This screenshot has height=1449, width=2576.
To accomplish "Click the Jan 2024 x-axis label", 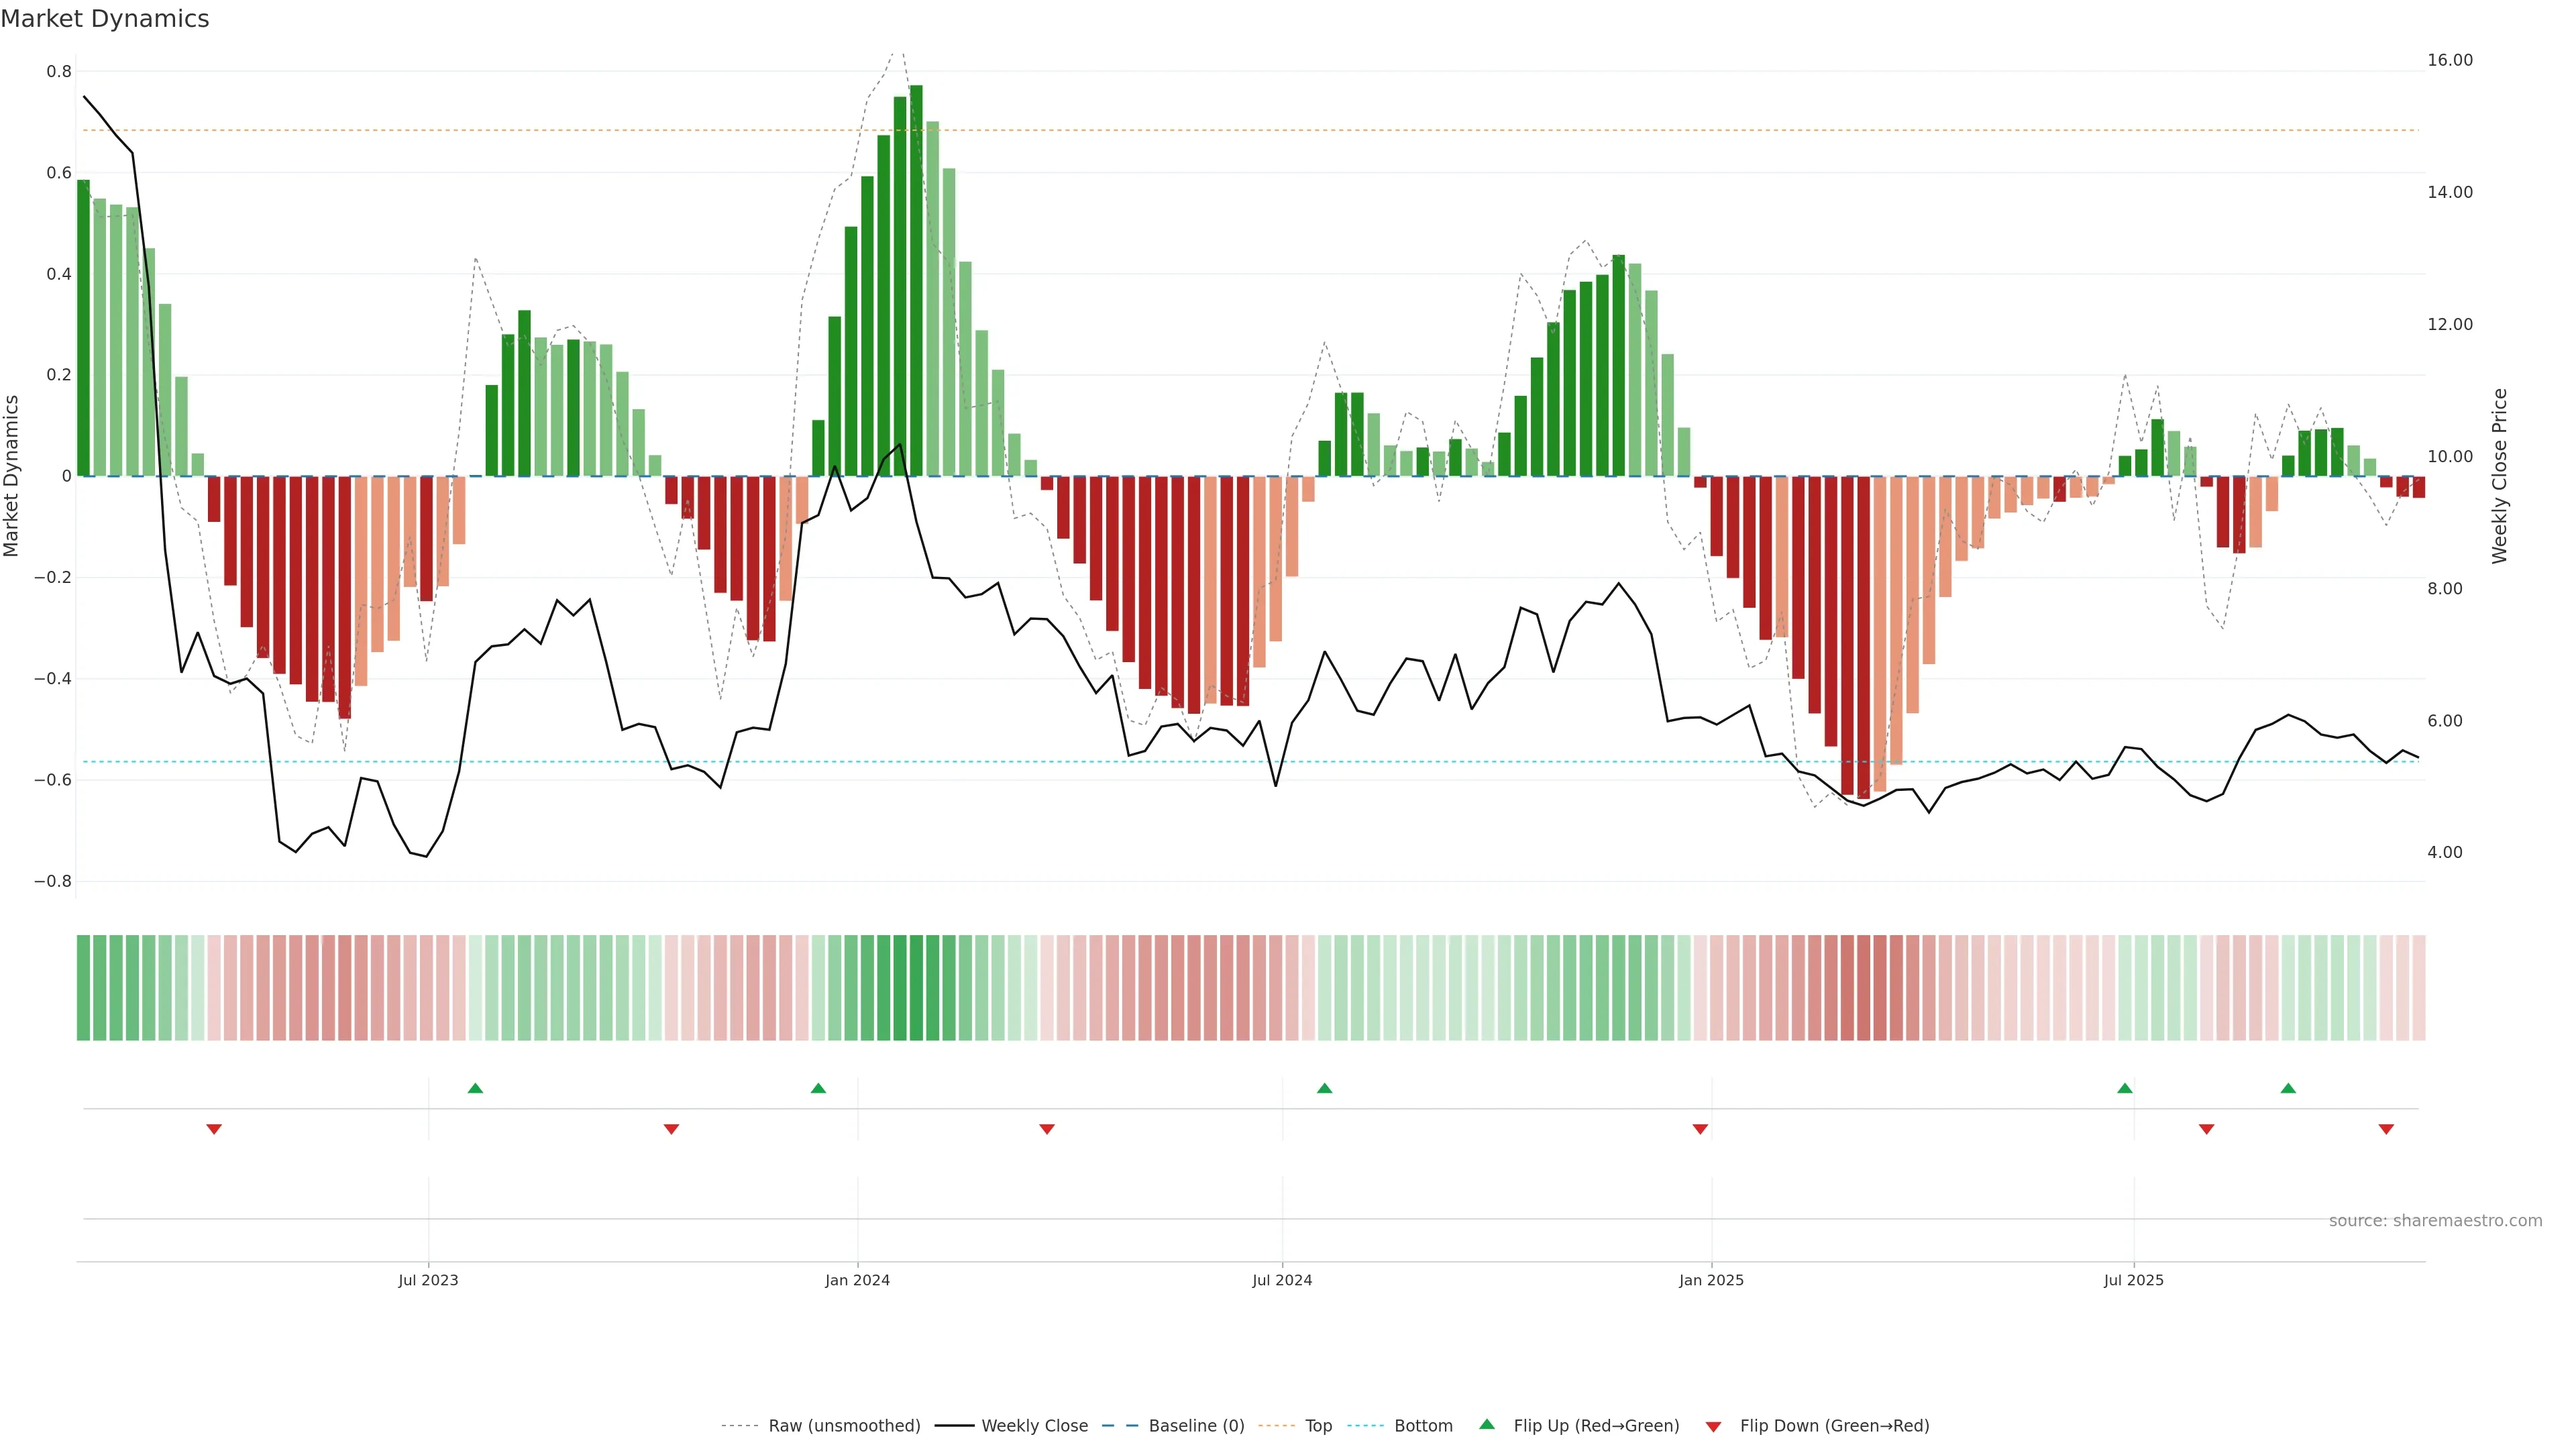I will pyautogui.click(x=857, y=1280).
